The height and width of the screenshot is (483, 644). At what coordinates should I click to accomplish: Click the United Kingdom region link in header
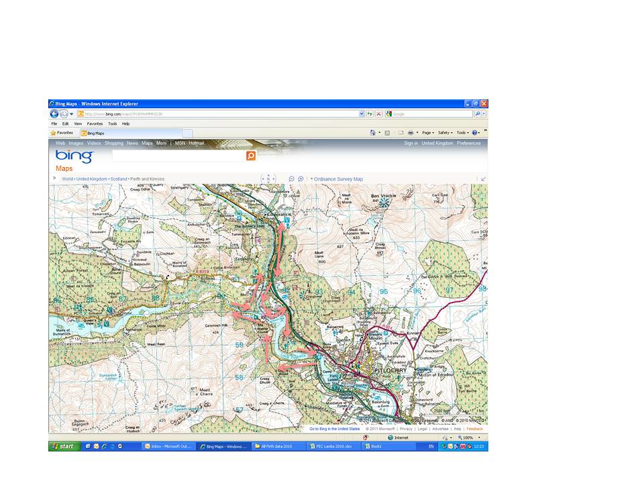pyautogui.click(x=437, y=144)
